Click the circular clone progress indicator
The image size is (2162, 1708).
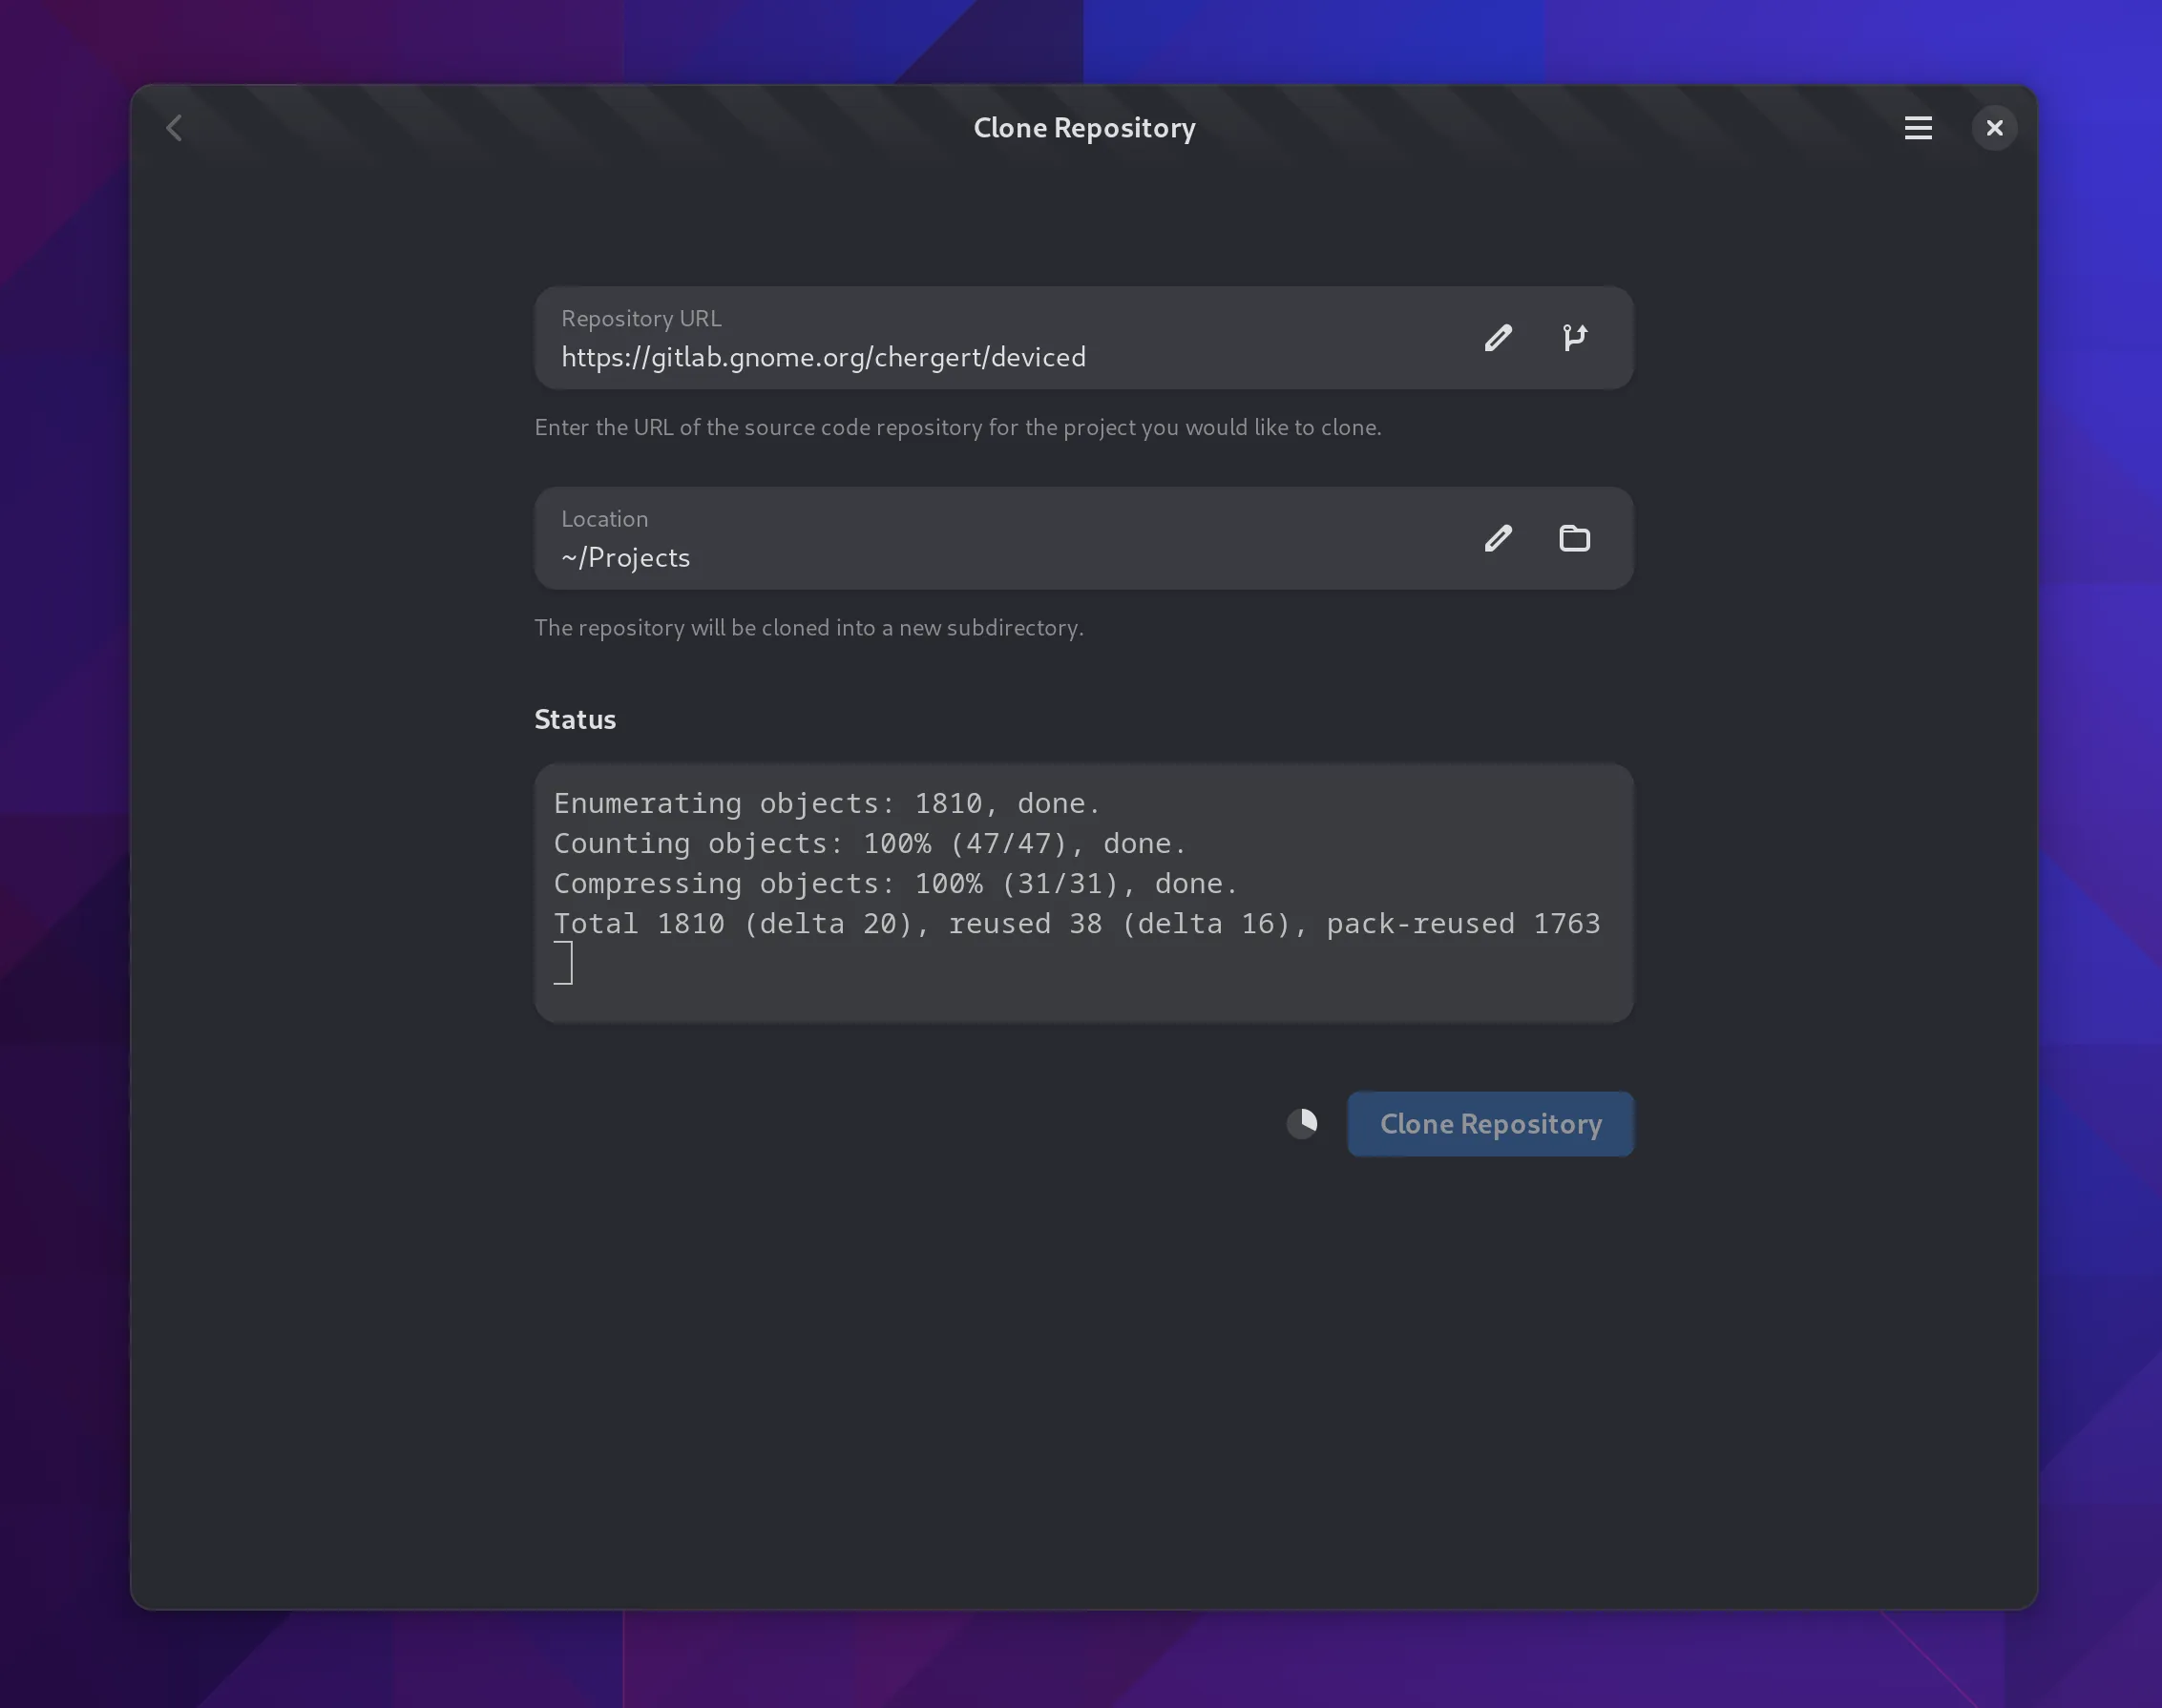1302,1124
